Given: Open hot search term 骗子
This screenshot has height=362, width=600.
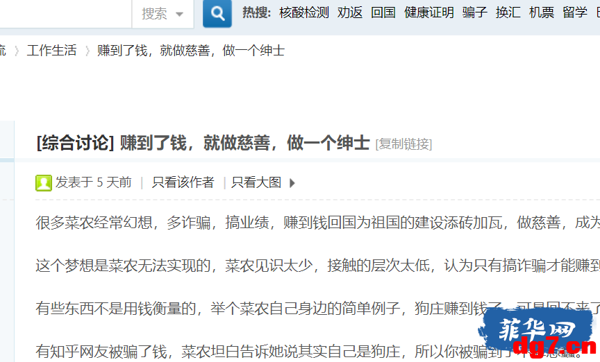Looking at the screenshot, I should (x=474, y=12).
